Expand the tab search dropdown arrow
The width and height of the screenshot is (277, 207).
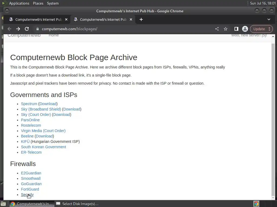click(x=269, y=19)
